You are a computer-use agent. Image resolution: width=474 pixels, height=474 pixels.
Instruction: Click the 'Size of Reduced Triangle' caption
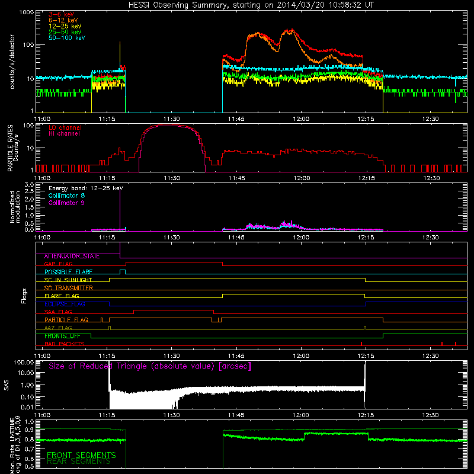[x=150, y=366]
